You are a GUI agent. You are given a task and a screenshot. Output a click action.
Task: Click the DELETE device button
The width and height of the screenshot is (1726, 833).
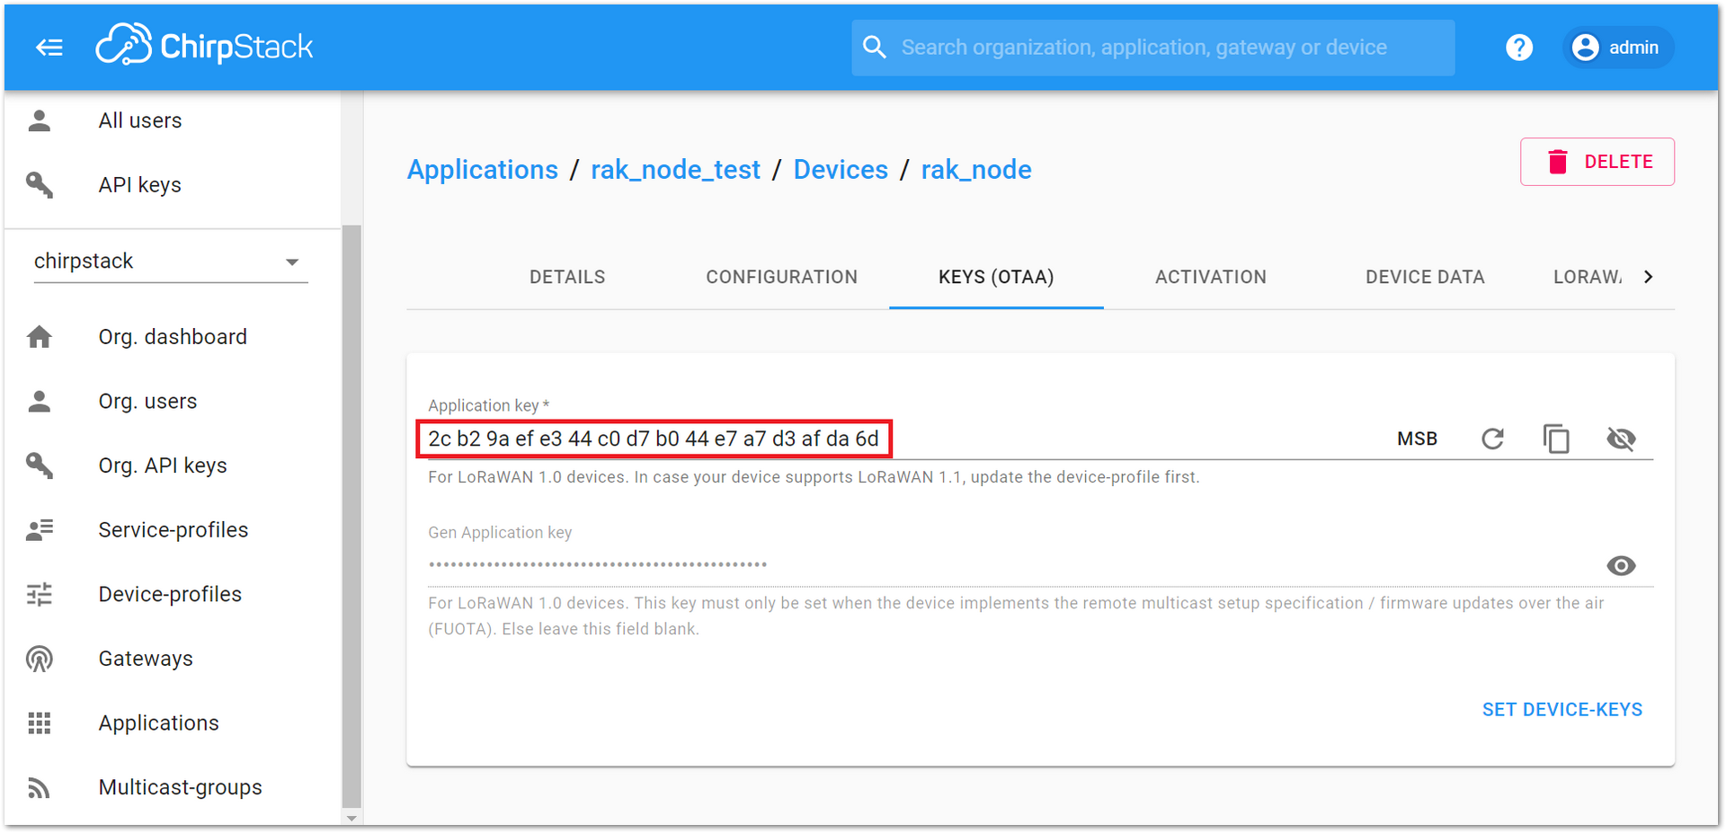point(1597,162)
